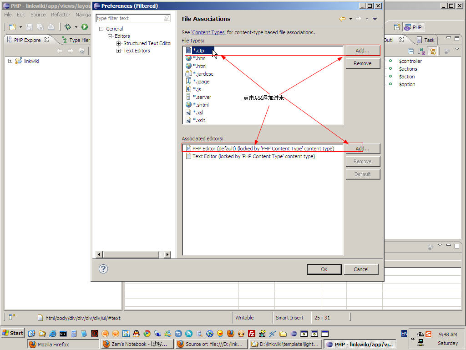Open the File menu
This screenshot has width=466, height=350.
point(8,15)
